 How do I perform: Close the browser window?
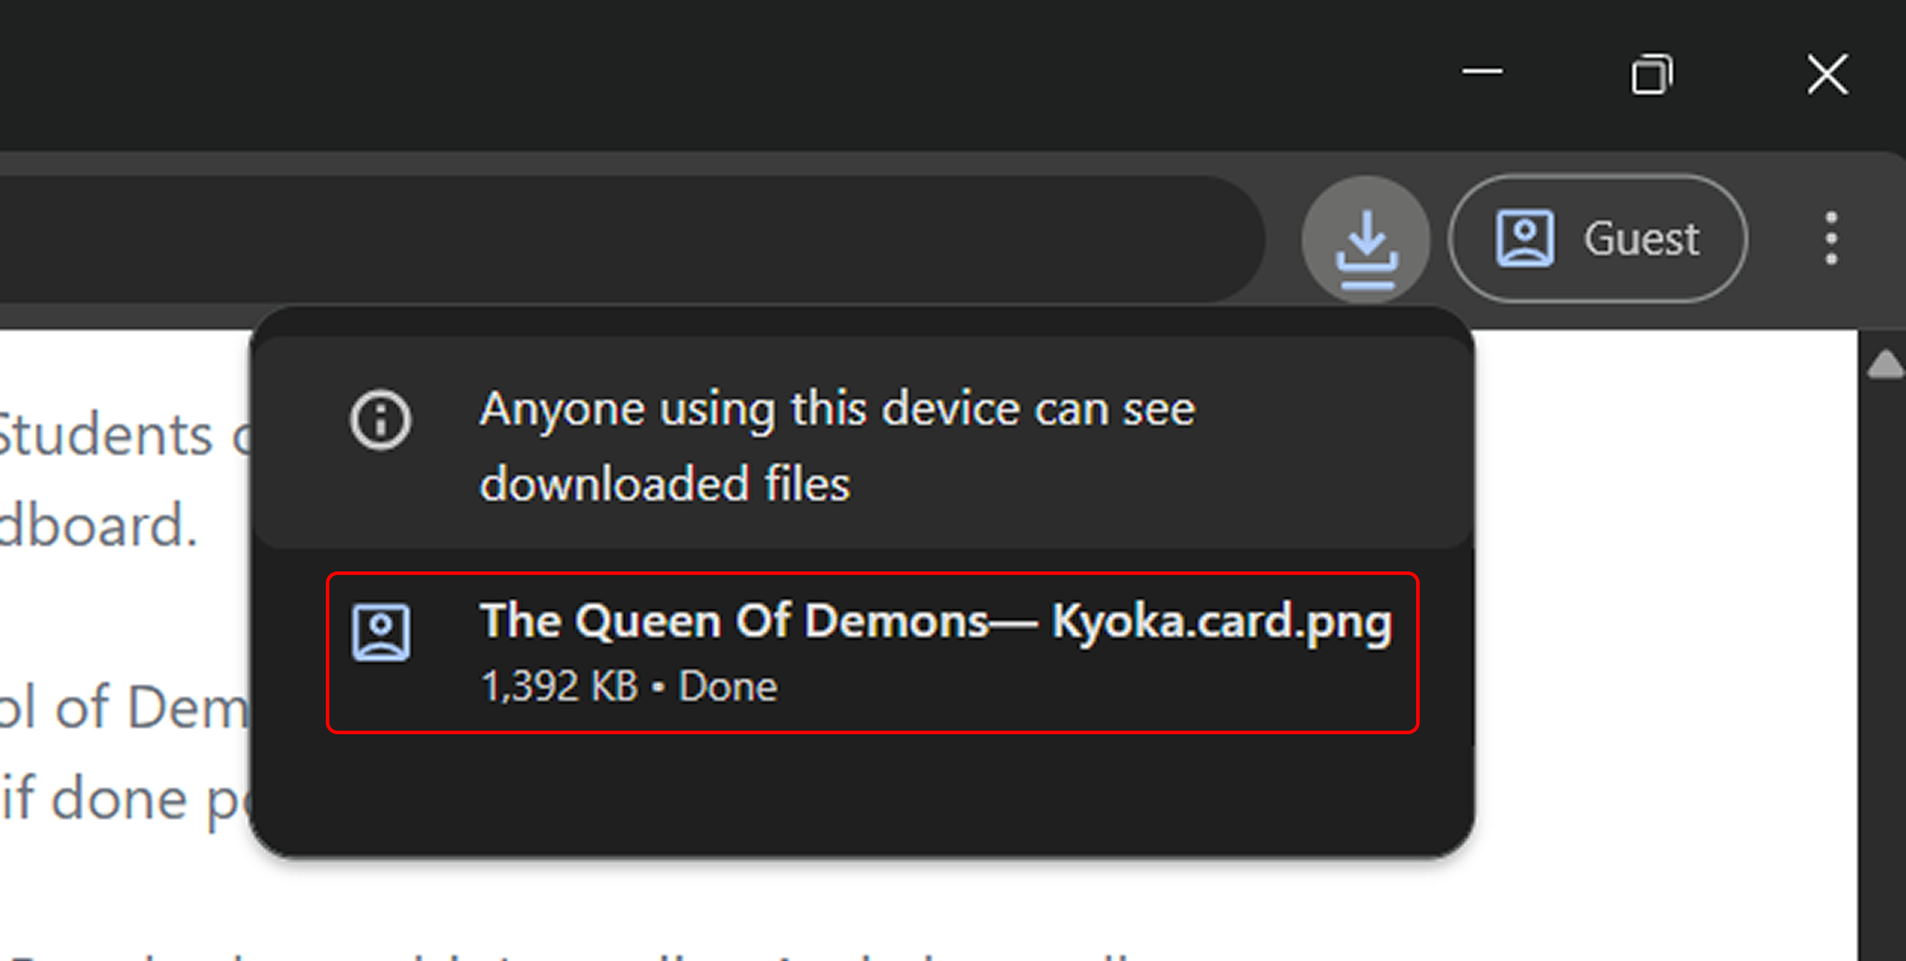[1827, 74]
